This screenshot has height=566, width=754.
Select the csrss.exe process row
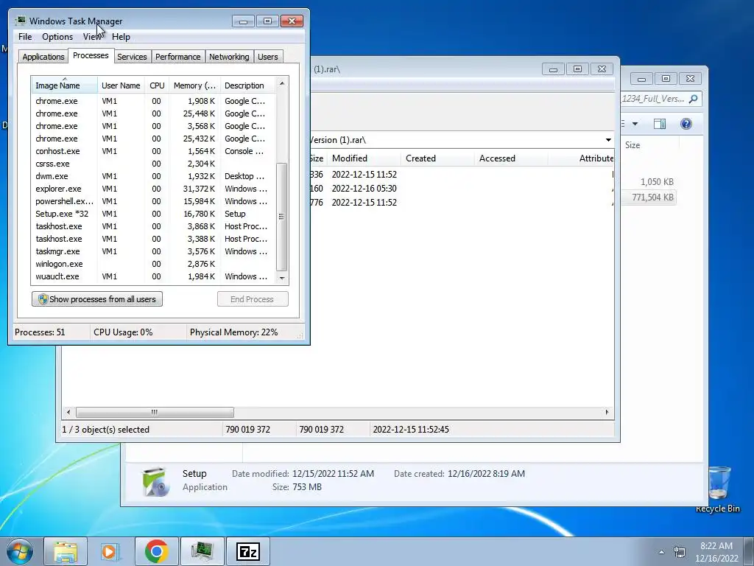[x=153, y=164]
